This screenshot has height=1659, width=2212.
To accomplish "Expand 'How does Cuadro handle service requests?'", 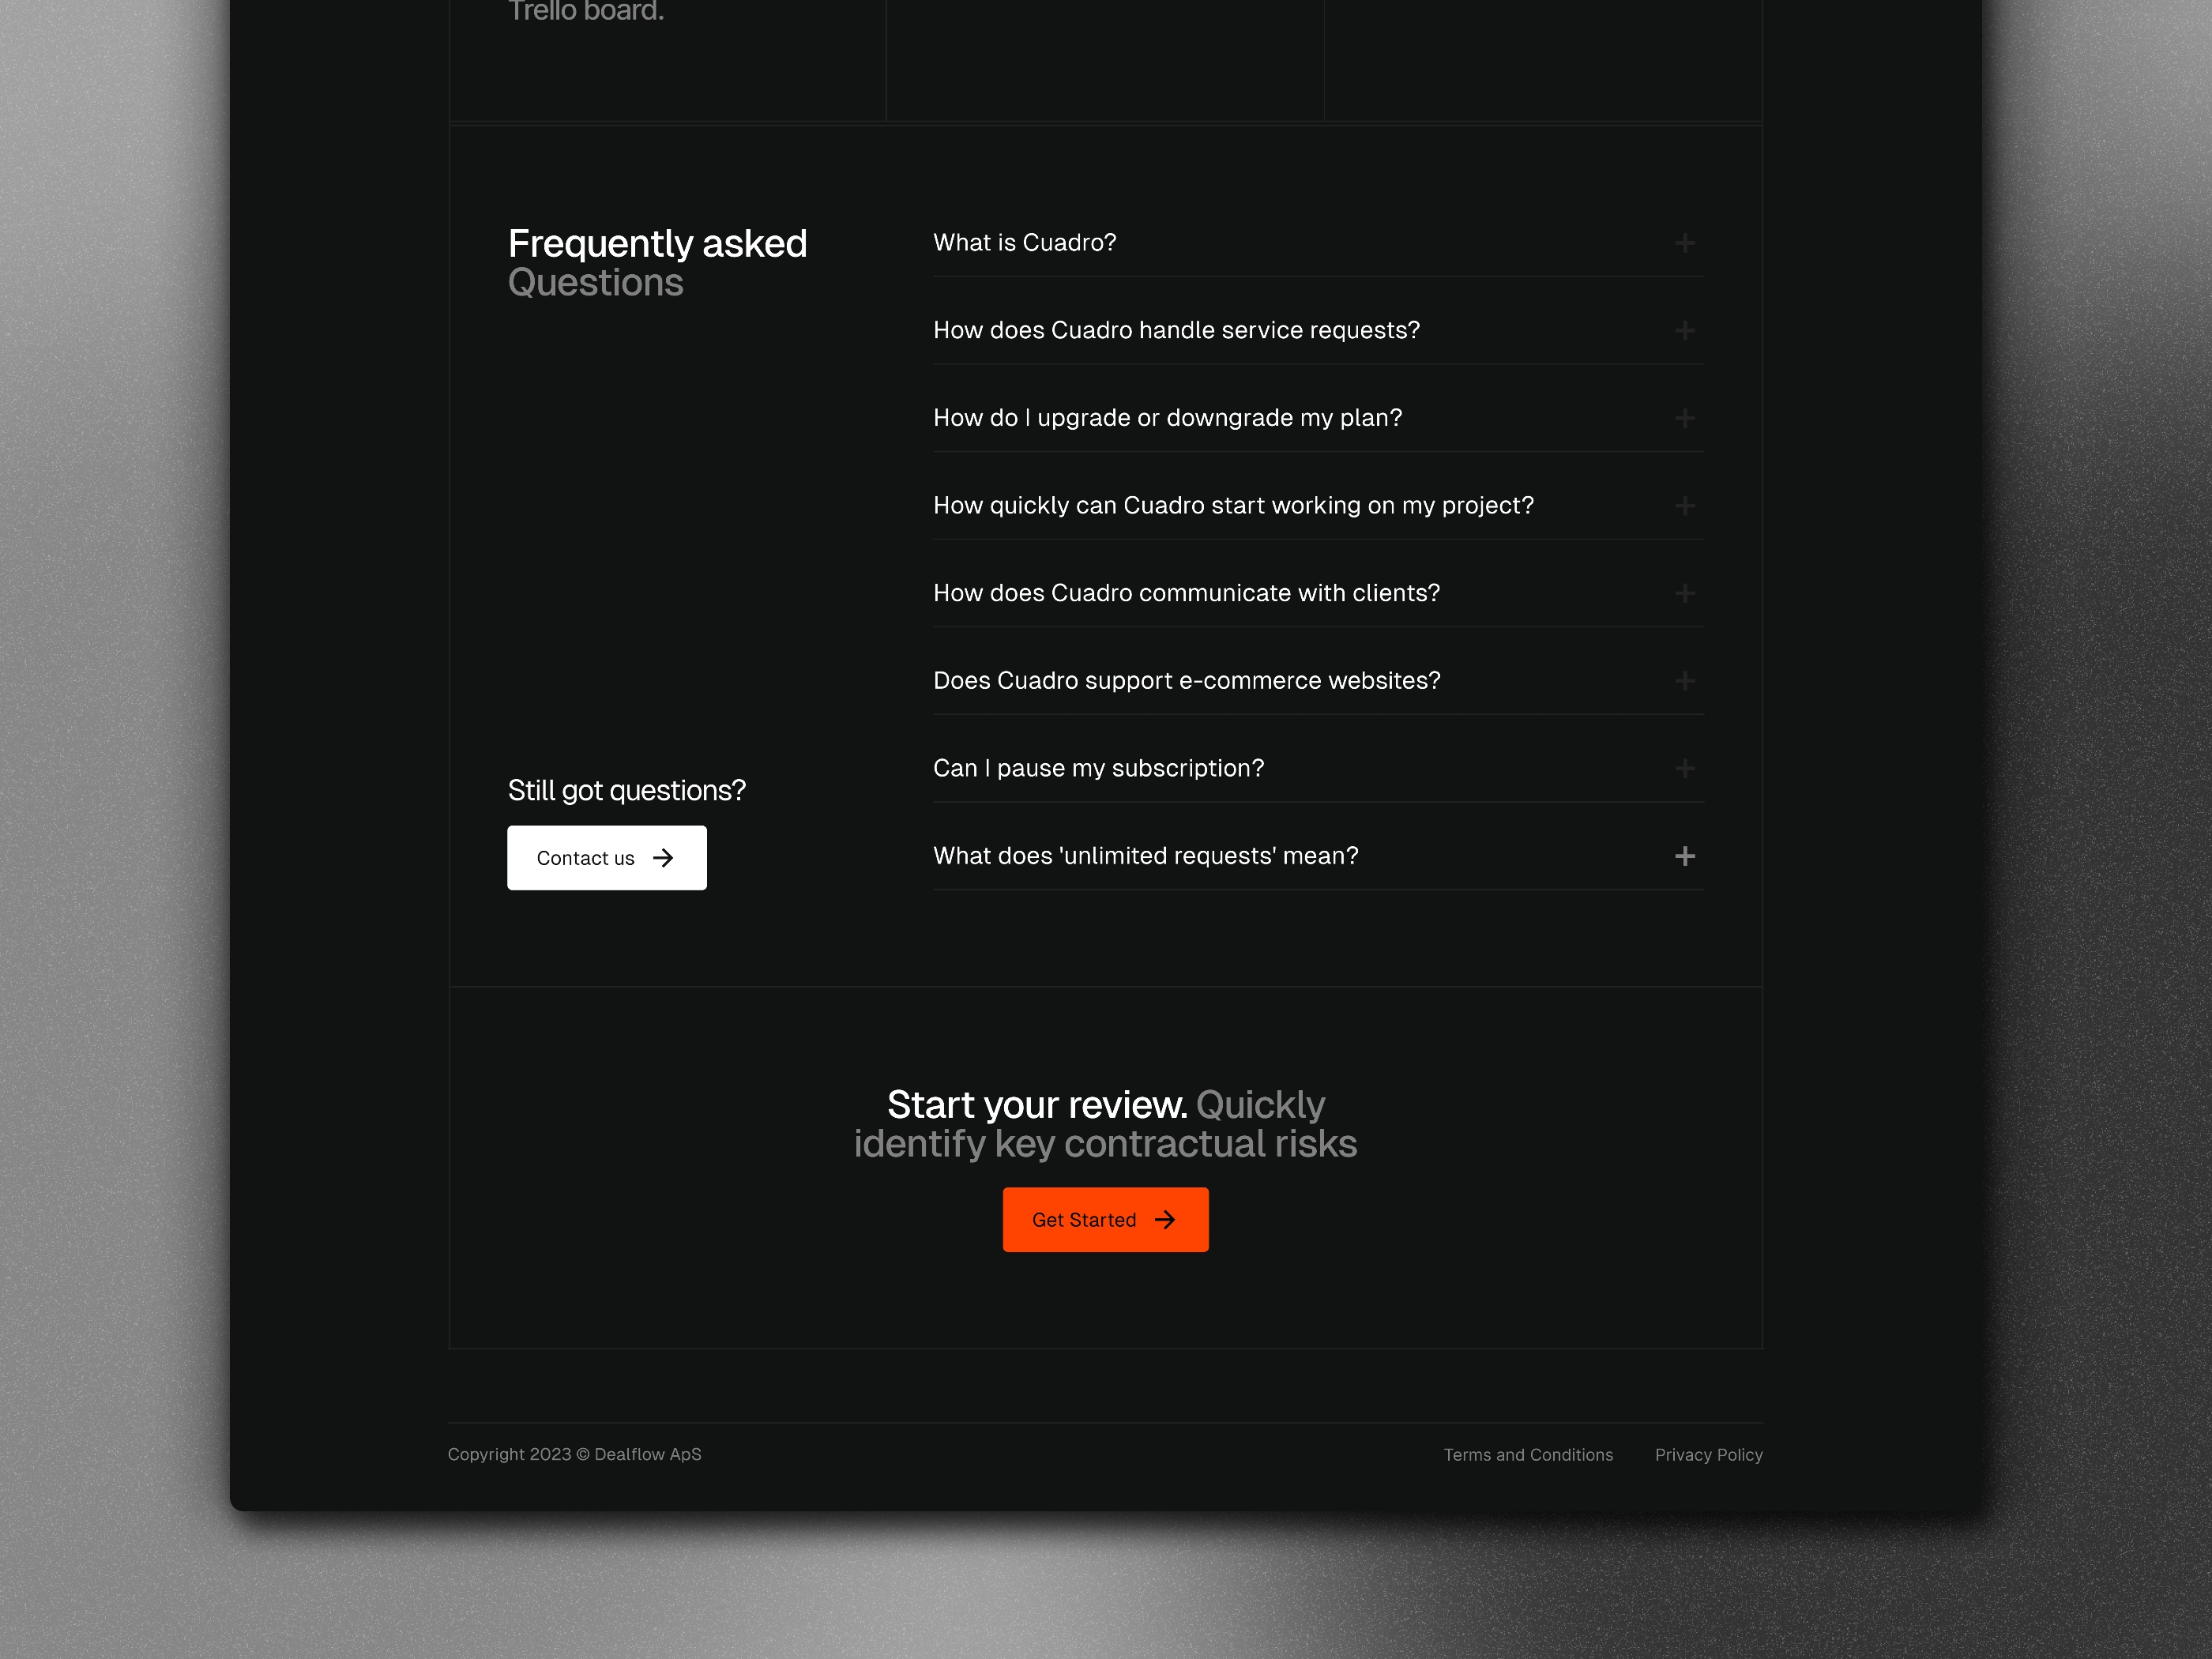I will pyautogui.click(x=1683, y=329).
